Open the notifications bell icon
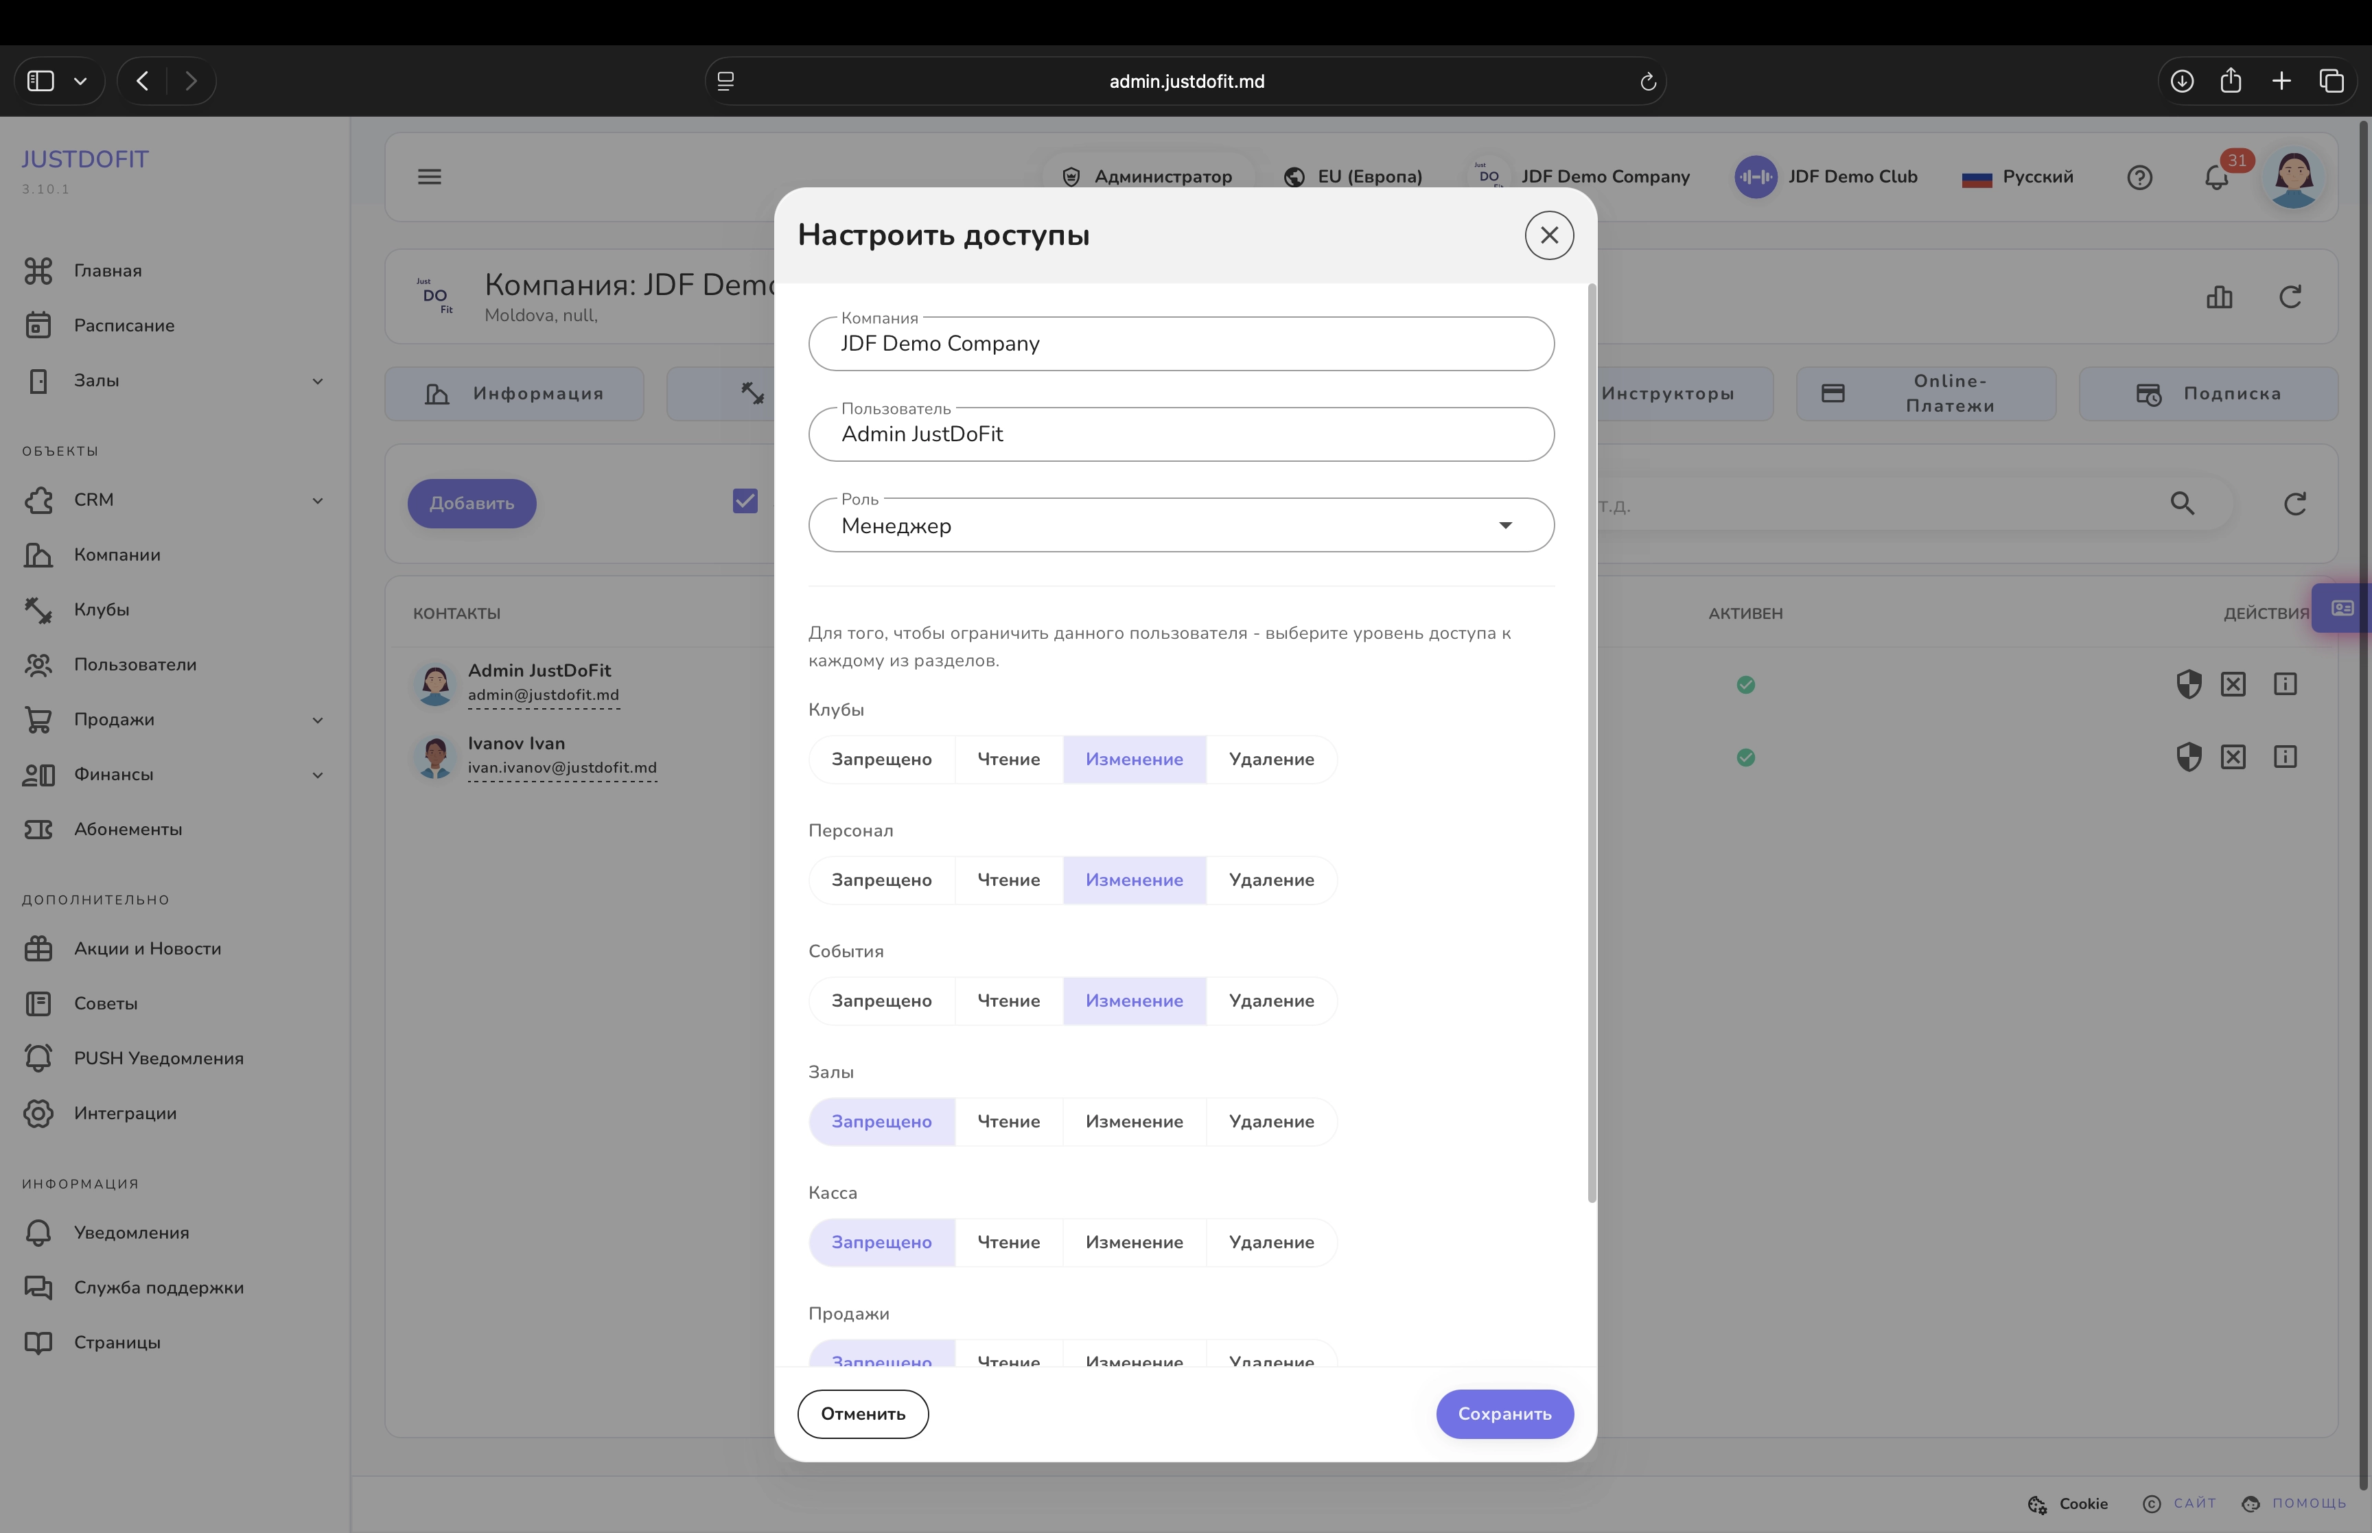 [x=2216, y=177]
